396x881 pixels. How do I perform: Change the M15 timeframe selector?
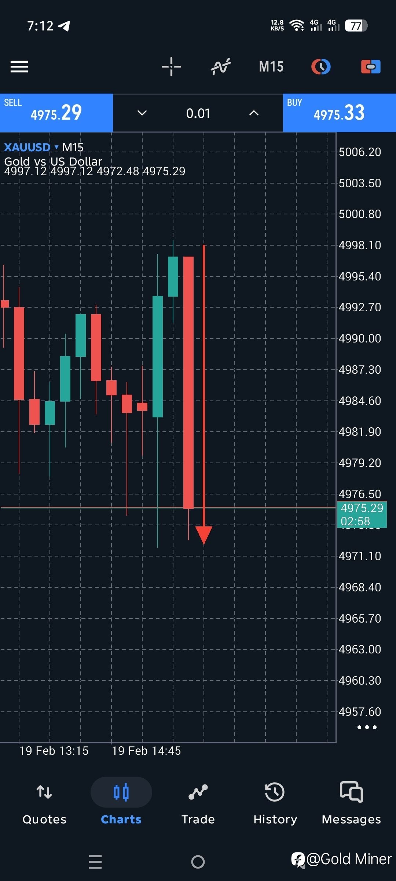pos(271,67)
